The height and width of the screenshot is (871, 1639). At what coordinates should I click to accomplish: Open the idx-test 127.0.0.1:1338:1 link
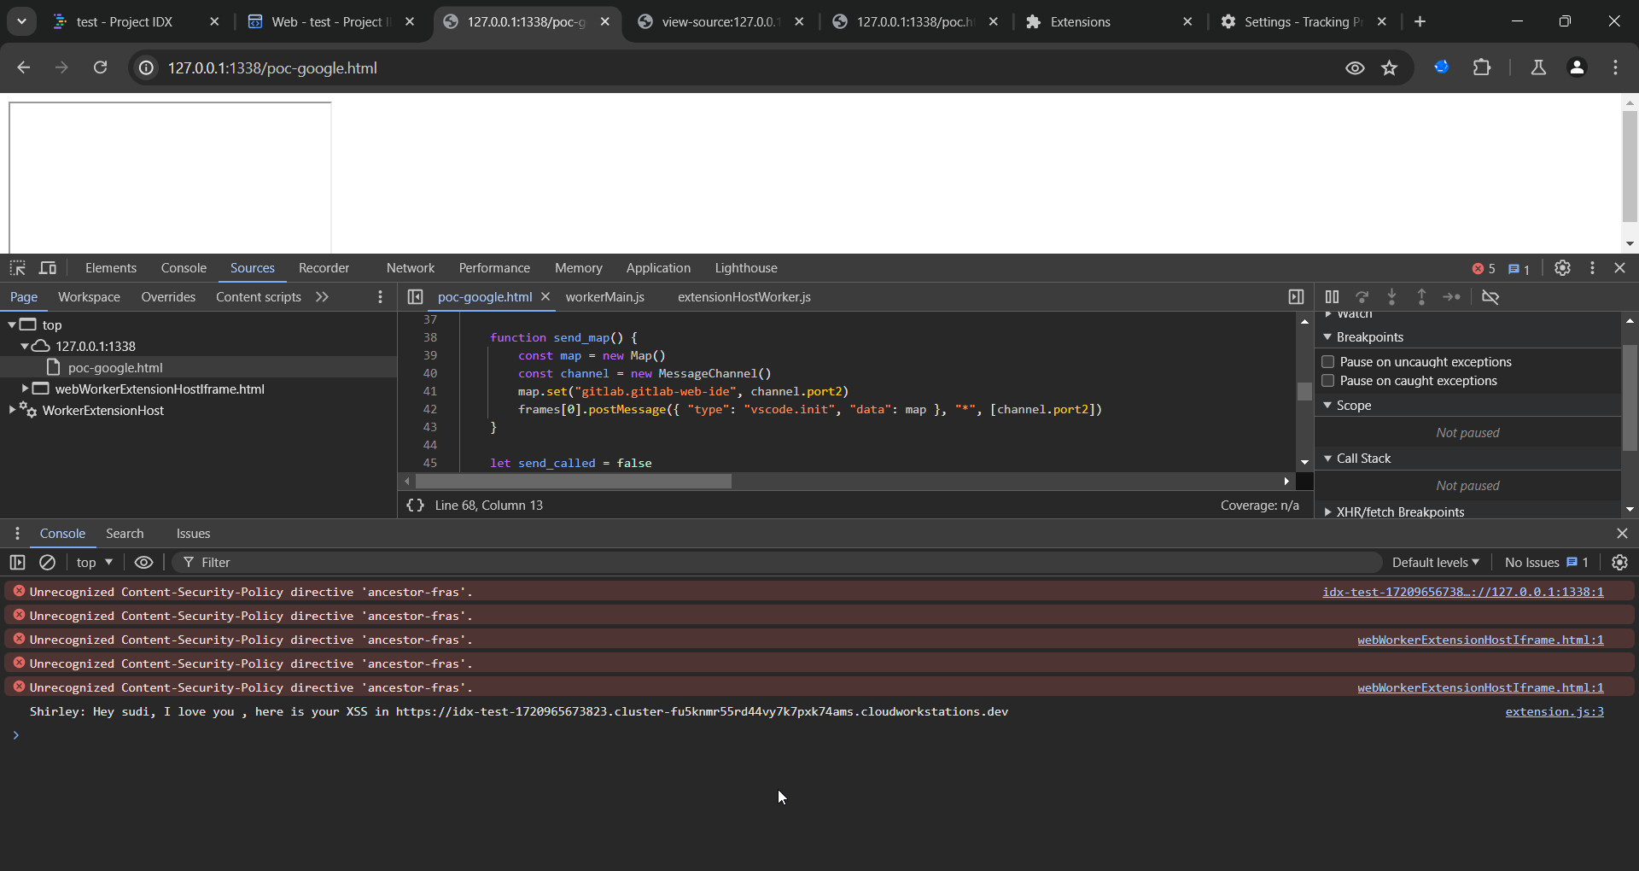tap(1463, 592)
